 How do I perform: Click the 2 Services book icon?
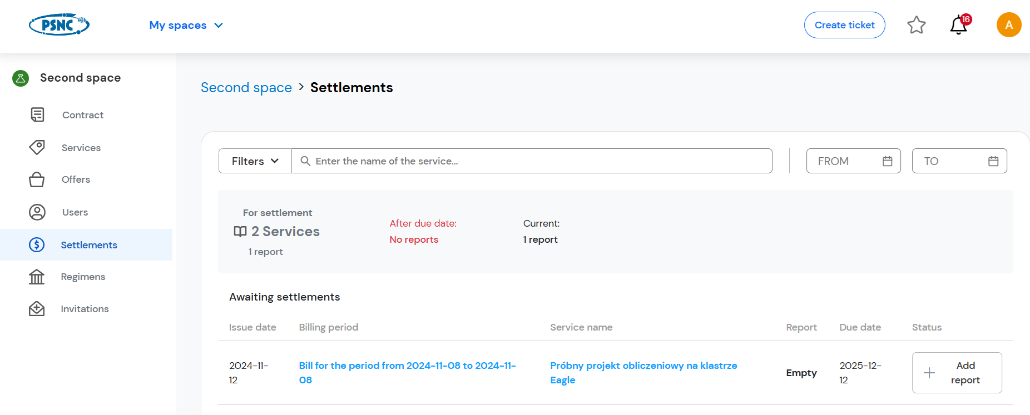click(240, 232)
